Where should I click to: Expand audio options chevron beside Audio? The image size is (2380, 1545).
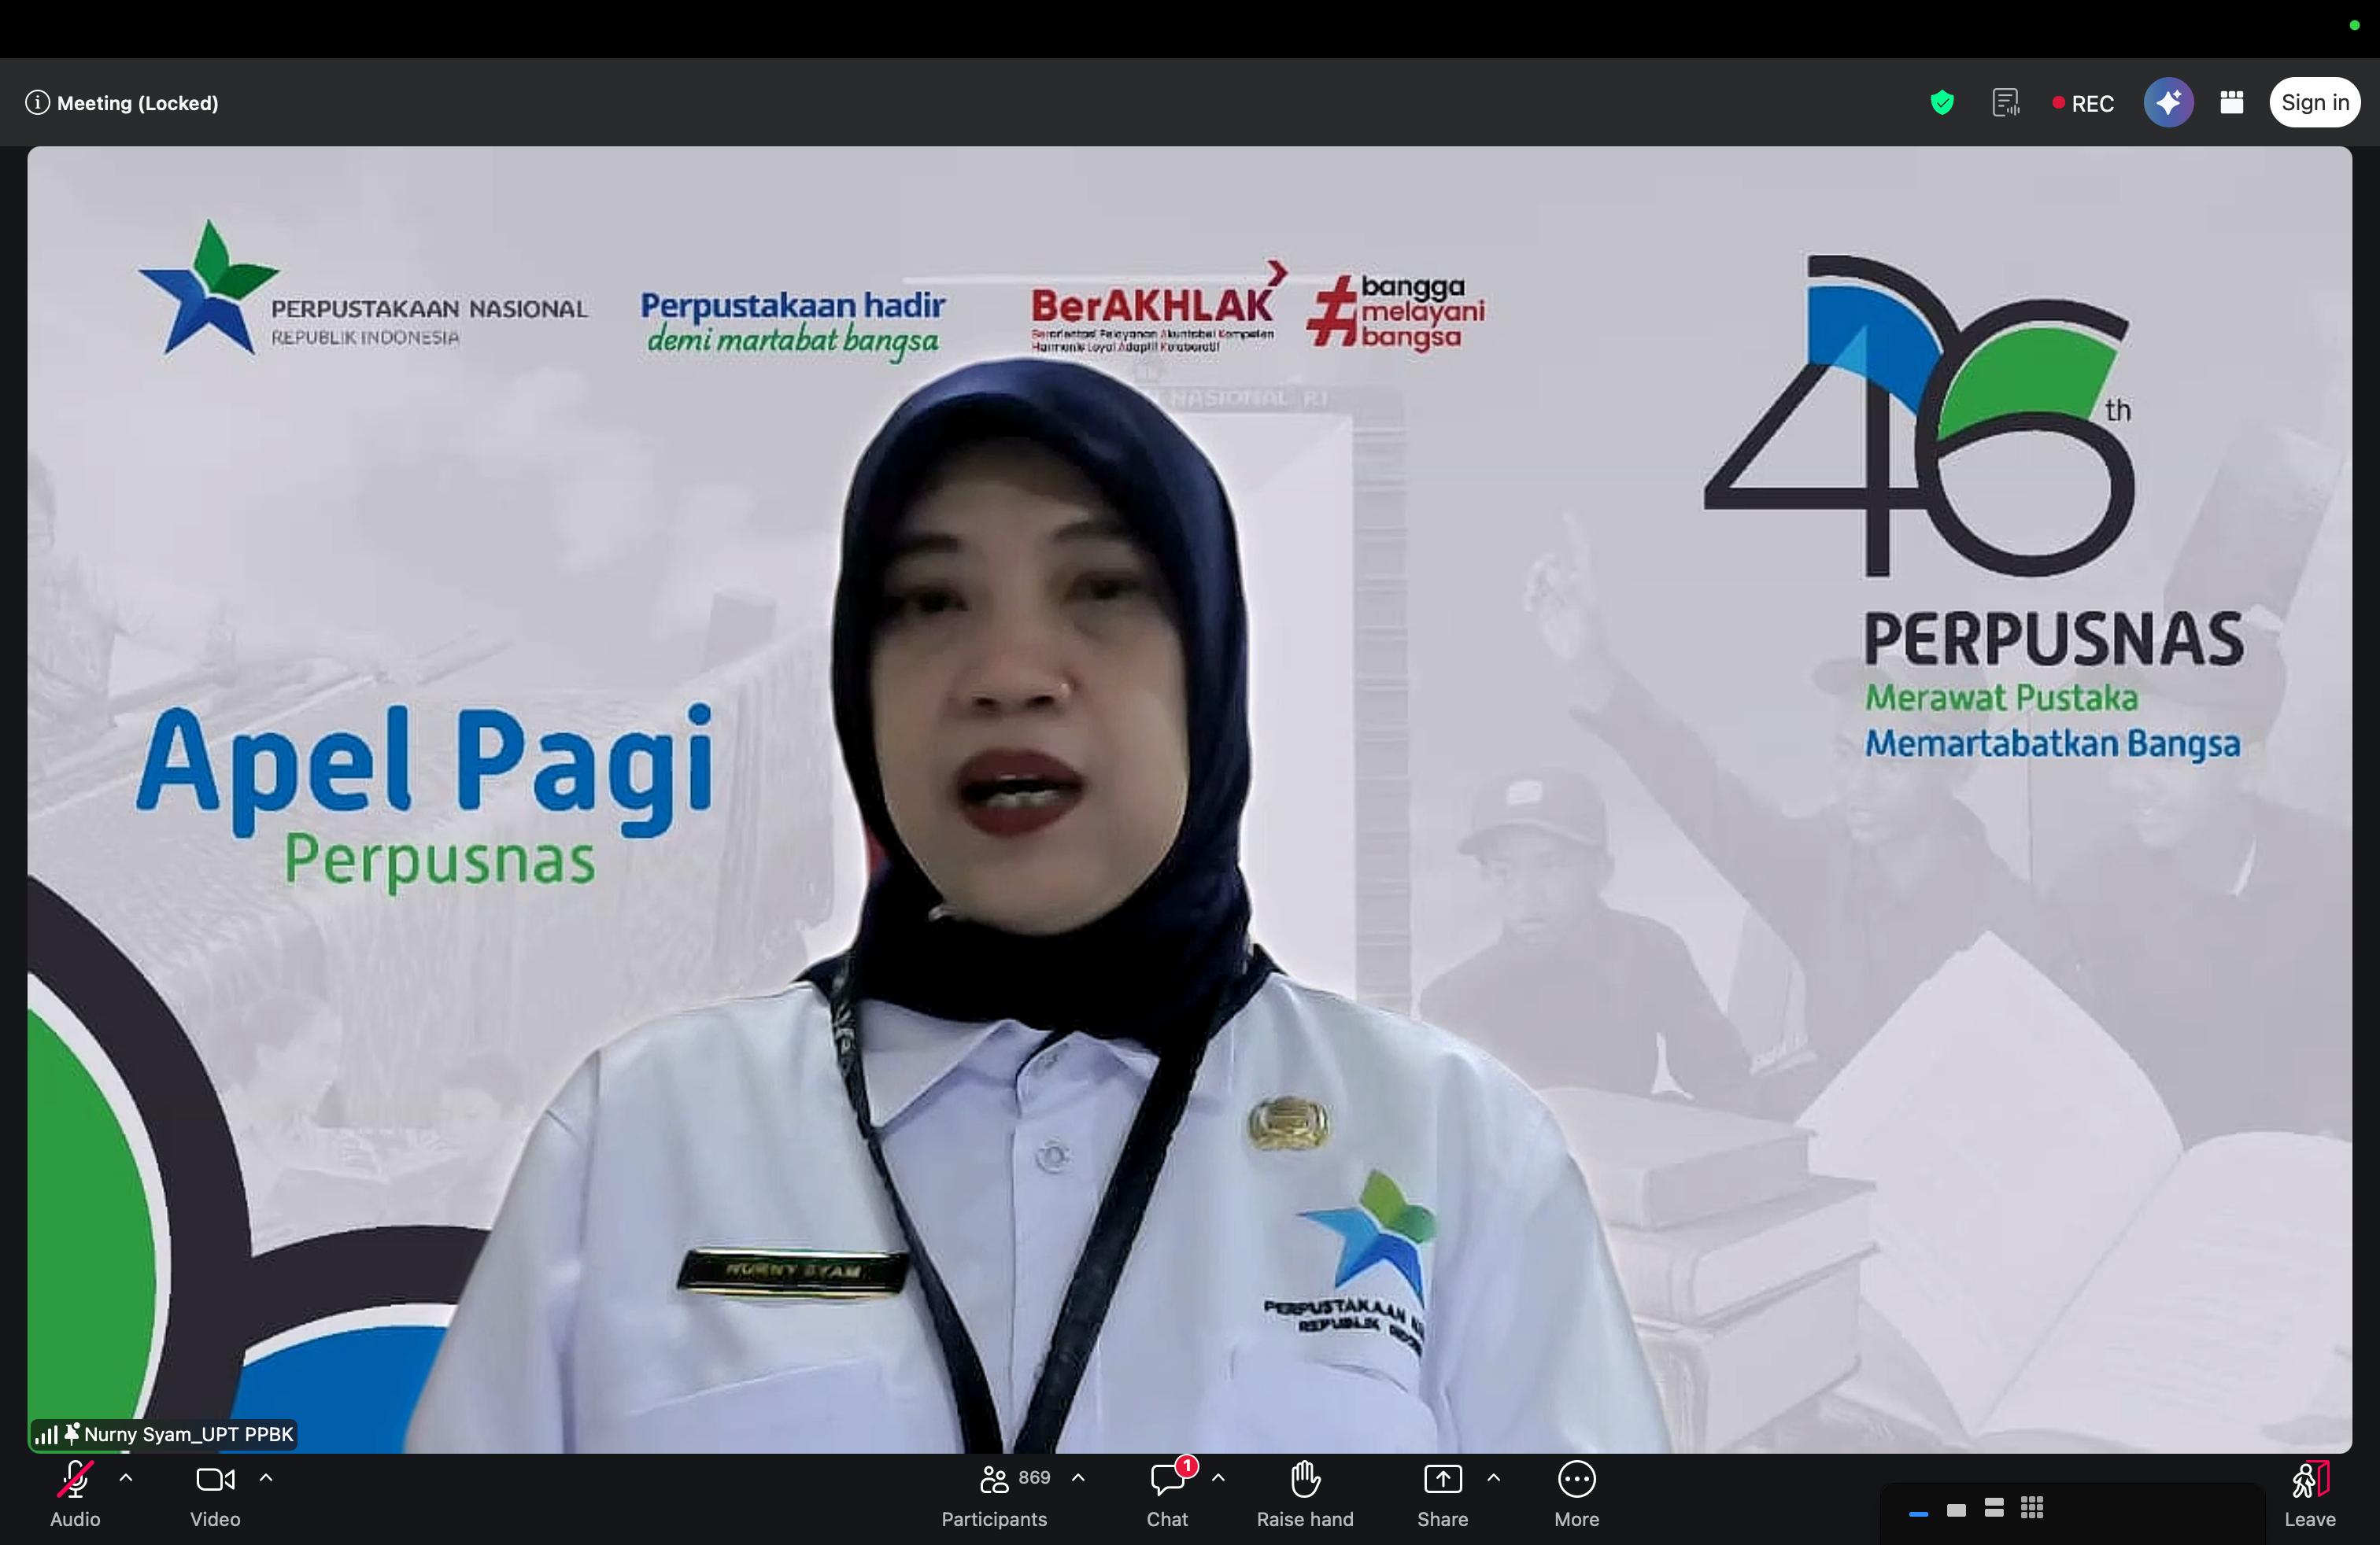pos(126,1478)
